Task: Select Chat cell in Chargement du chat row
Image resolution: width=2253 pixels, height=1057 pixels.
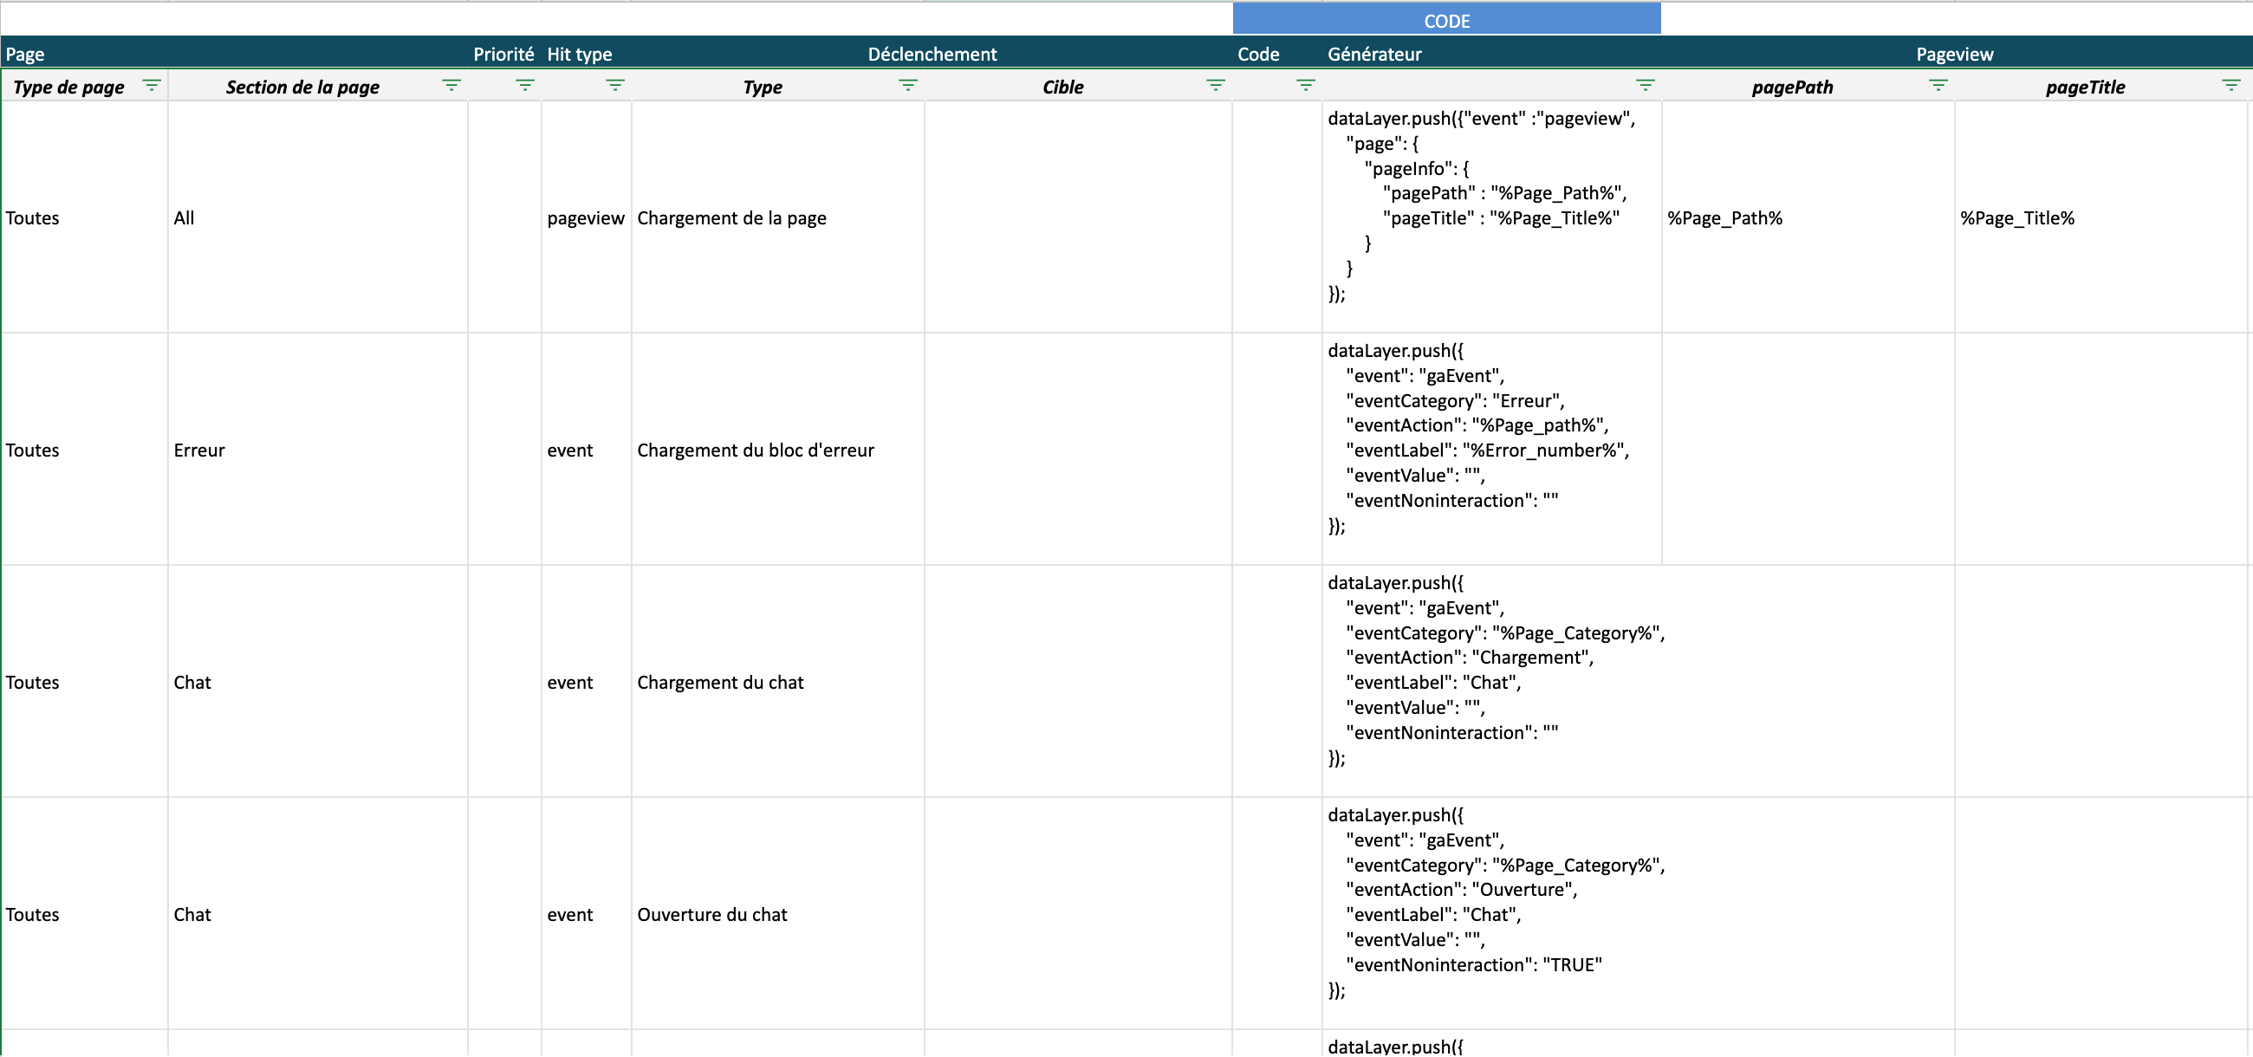Action: 317,683
